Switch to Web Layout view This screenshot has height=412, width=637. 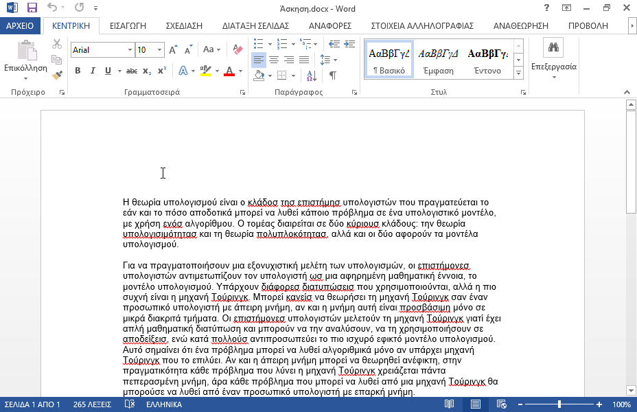click(x=501, y=404)
